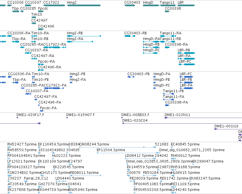Select the Parral_28_C12 EST label
242x194 pixels.
click(x=36, y=178)
